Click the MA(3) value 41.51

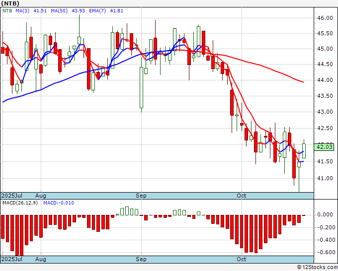[40, 10]
